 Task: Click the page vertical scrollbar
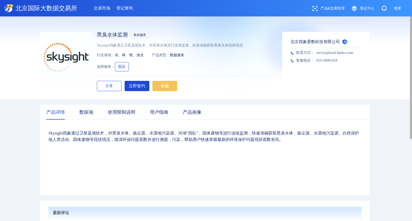point(411,78)
